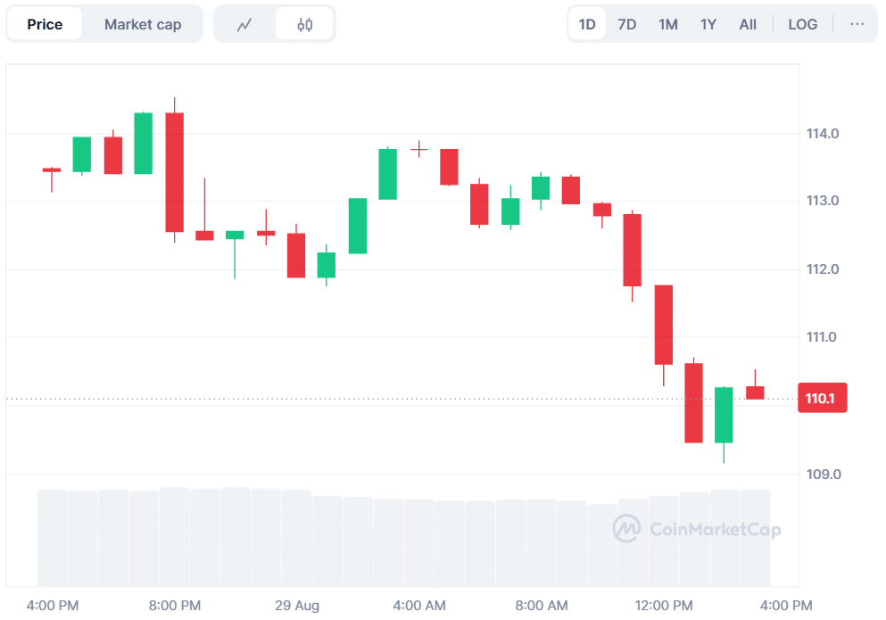Show the 1Y time range
Viewport: 886px width, 620px height.
[708, 24]
